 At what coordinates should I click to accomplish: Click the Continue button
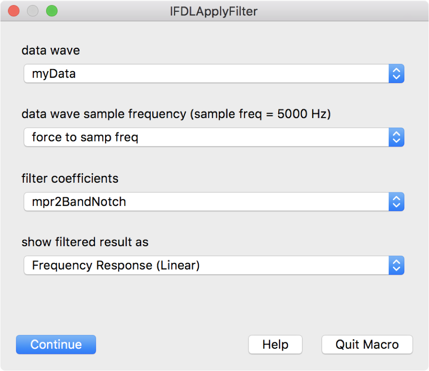click(56, 345)
